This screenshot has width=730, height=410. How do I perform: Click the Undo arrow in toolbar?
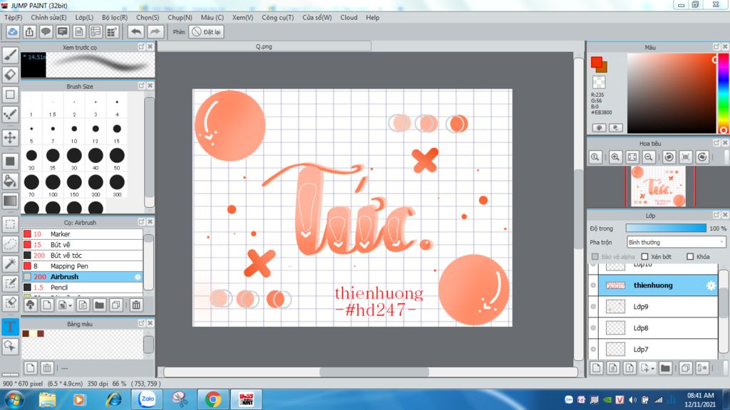coord(136,31)
